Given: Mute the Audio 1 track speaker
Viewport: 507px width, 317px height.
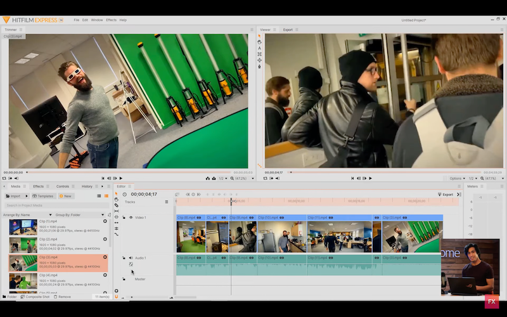Looking at the screenshot, I should 131,258.
